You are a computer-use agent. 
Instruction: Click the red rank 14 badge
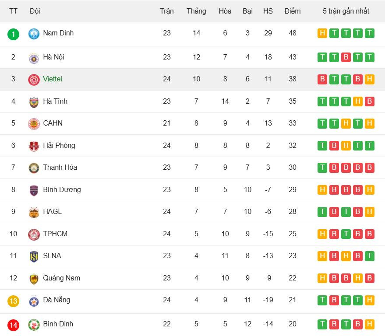14,325
